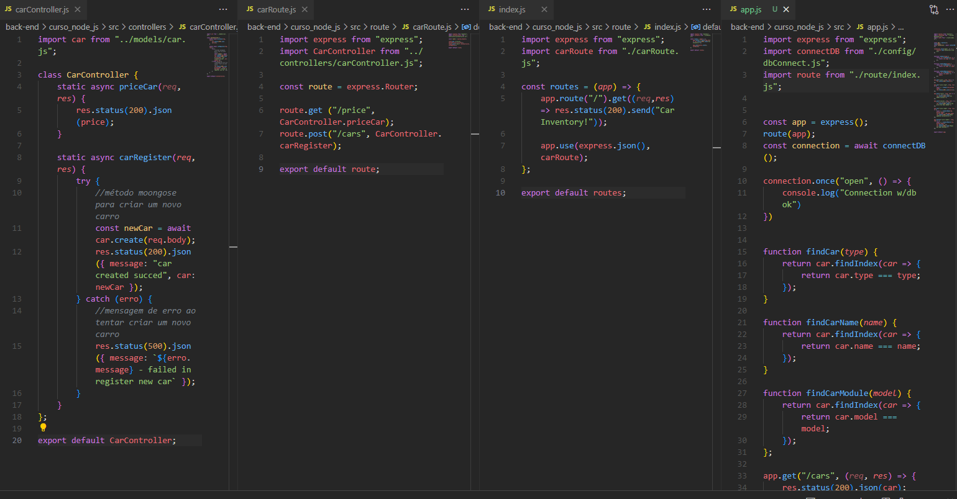The height and width of the screenshot is (499, 957).
Task: Close the app.js tab
Action: (x=786, y=9)
